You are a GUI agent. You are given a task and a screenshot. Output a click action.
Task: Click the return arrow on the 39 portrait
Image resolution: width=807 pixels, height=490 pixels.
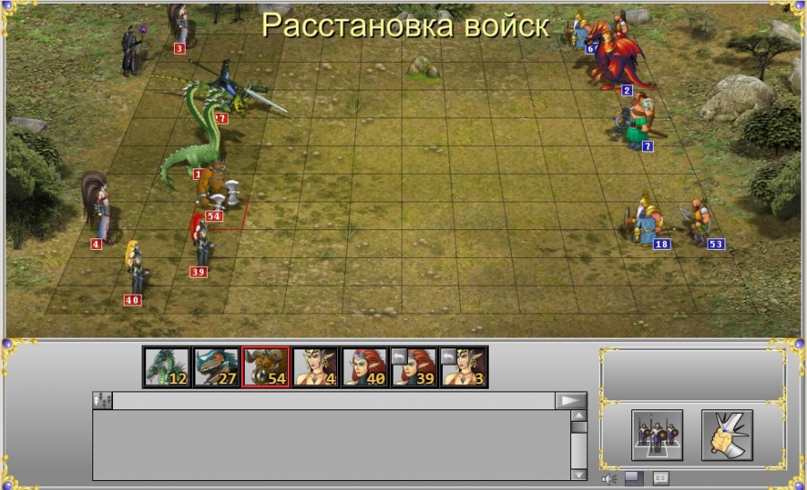(x=399, y=356)
